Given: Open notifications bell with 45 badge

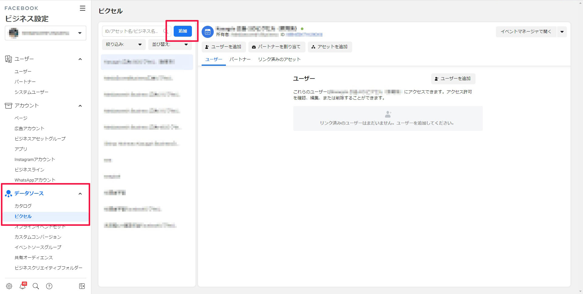Looking at the screenshot, I should [x=23, y=286].
